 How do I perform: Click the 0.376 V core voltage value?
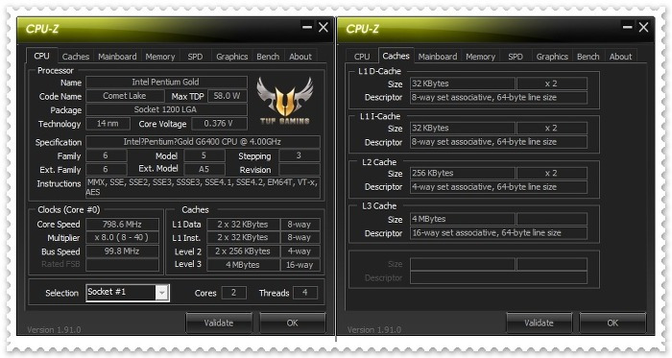(x=219, y=124)
